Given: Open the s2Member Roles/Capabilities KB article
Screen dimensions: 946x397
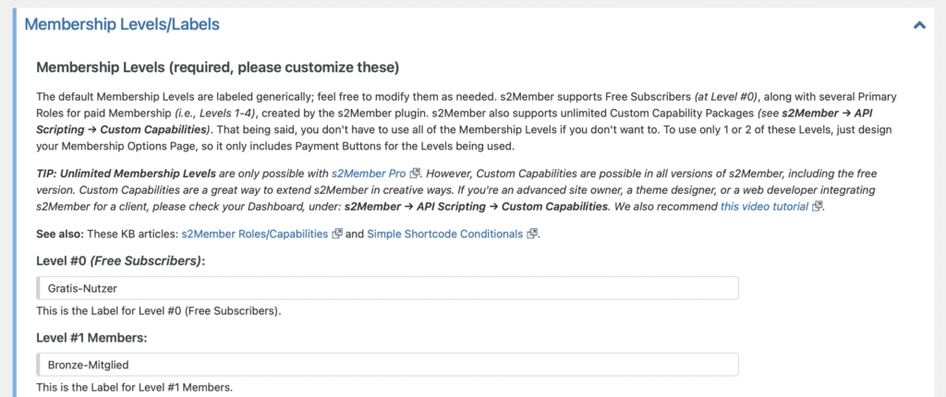Looking at the screenshot, I should 255,235.
